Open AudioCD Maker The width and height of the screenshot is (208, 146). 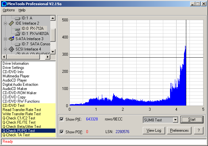pos(29,89)
